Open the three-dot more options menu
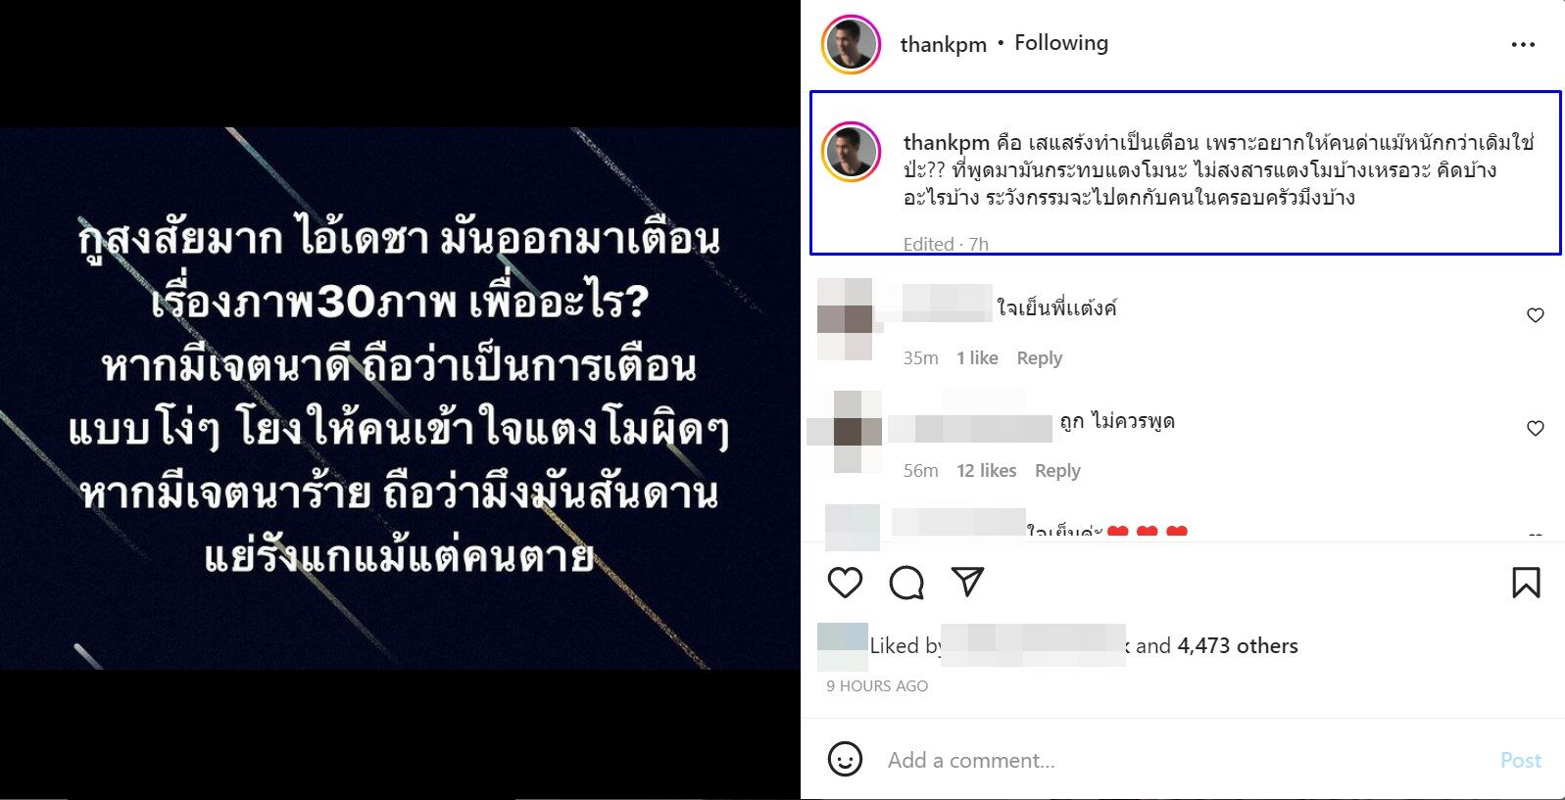 1523,44
